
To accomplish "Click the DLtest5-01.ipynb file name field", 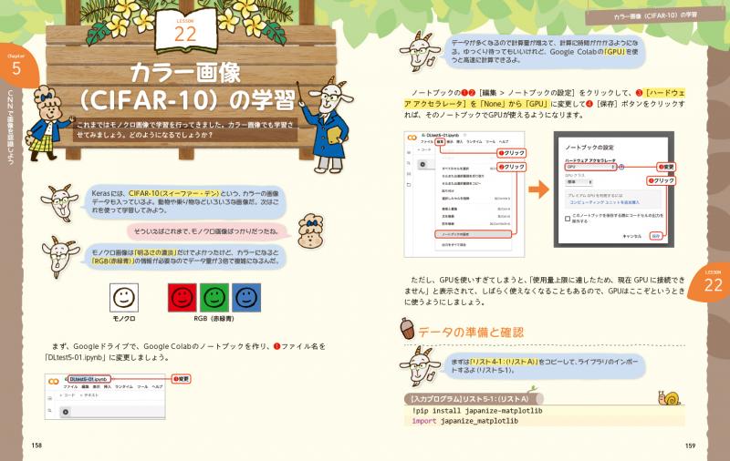I will [x=89, y=378].
